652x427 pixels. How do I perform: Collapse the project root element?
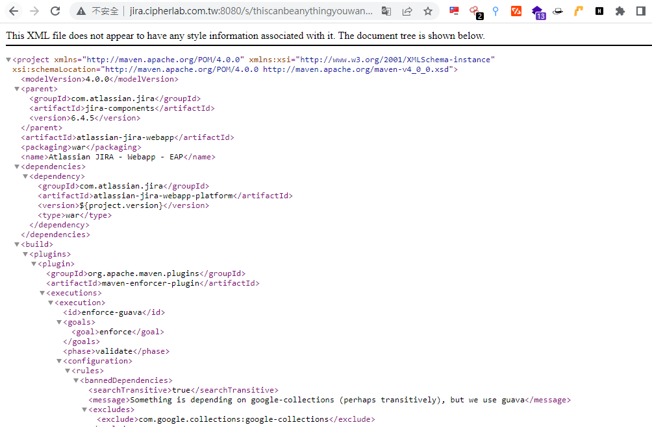click(x=8, y=60)
